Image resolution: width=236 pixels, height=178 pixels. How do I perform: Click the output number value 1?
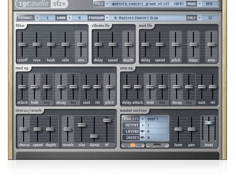click(x=148, y=125)
